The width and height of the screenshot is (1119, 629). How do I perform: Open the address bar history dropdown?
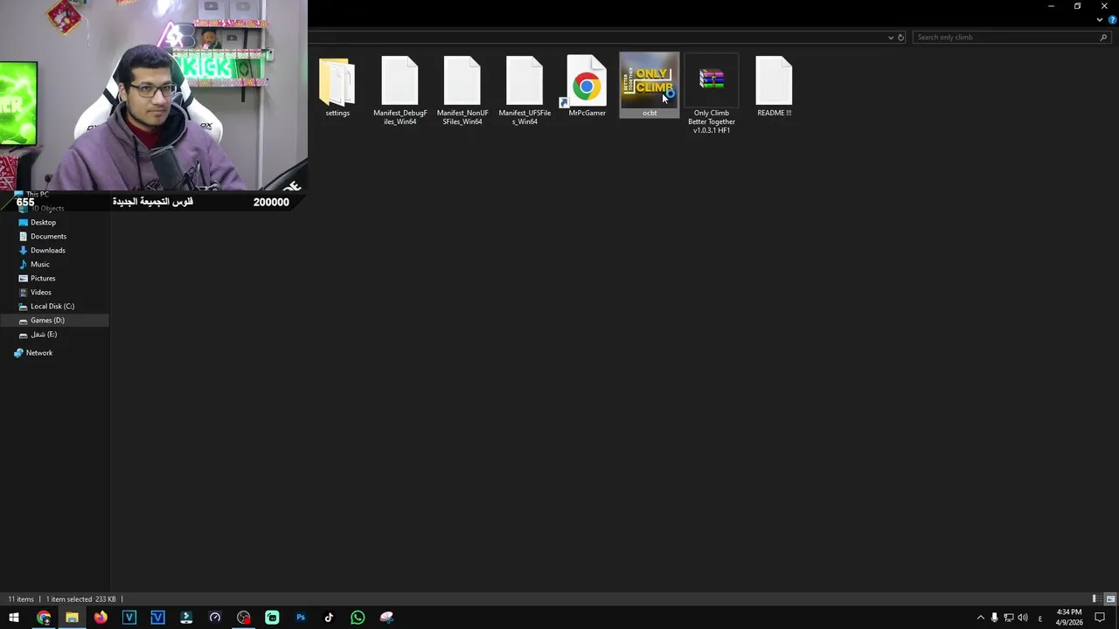[891, 38]
